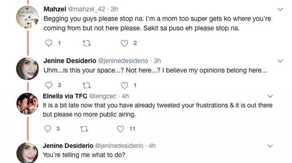Like Jenine's 'Uhm...is this your space' tweet

124,85
